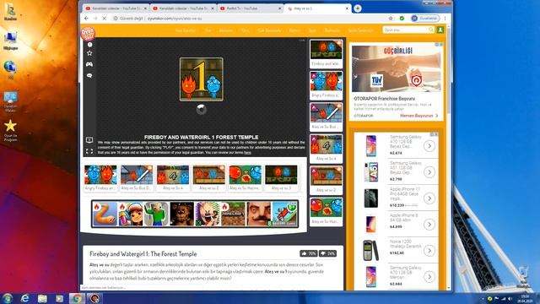Click the address bar URL oyunskor.com
Viewport: 540px width, 304px height.
pos(175,19)
